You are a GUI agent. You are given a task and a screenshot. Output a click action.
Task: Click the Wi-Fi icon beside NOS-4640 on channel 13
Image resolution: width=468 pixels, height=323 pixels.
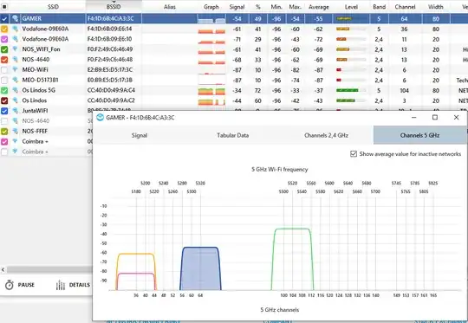coord(15,60)
